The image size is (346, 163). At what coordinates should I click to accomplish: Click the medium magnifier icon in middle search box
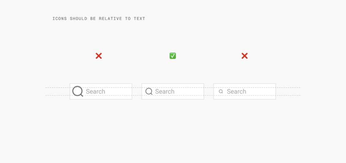(149, 91)
